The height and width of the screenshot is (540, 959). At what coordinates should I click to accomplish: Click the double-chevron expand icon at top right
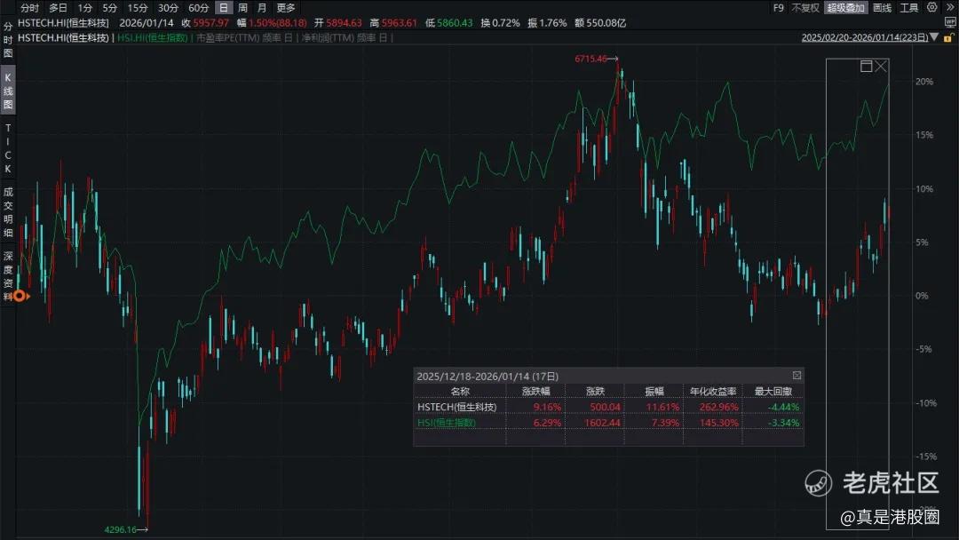pyautogui.click(x=948, y=7)
